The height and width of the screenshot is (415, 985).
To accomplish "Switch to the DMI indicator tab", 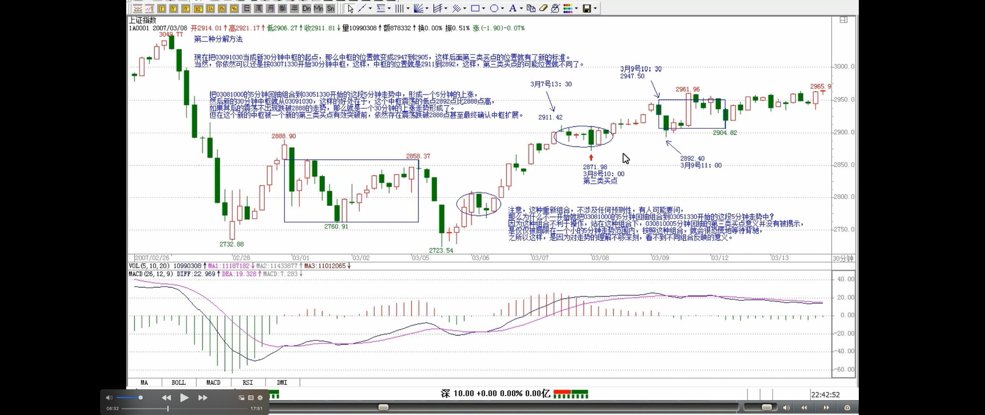I will (x=282, y=382).
